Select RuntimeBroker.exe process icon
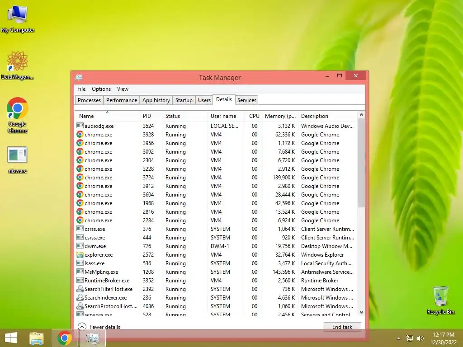The width and height of the screenshot is (463, 347). 80,280
